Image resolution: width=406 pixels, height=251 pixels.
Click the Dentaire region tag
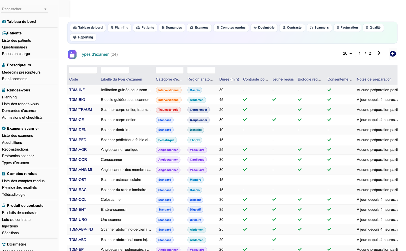tap(196, 130)
